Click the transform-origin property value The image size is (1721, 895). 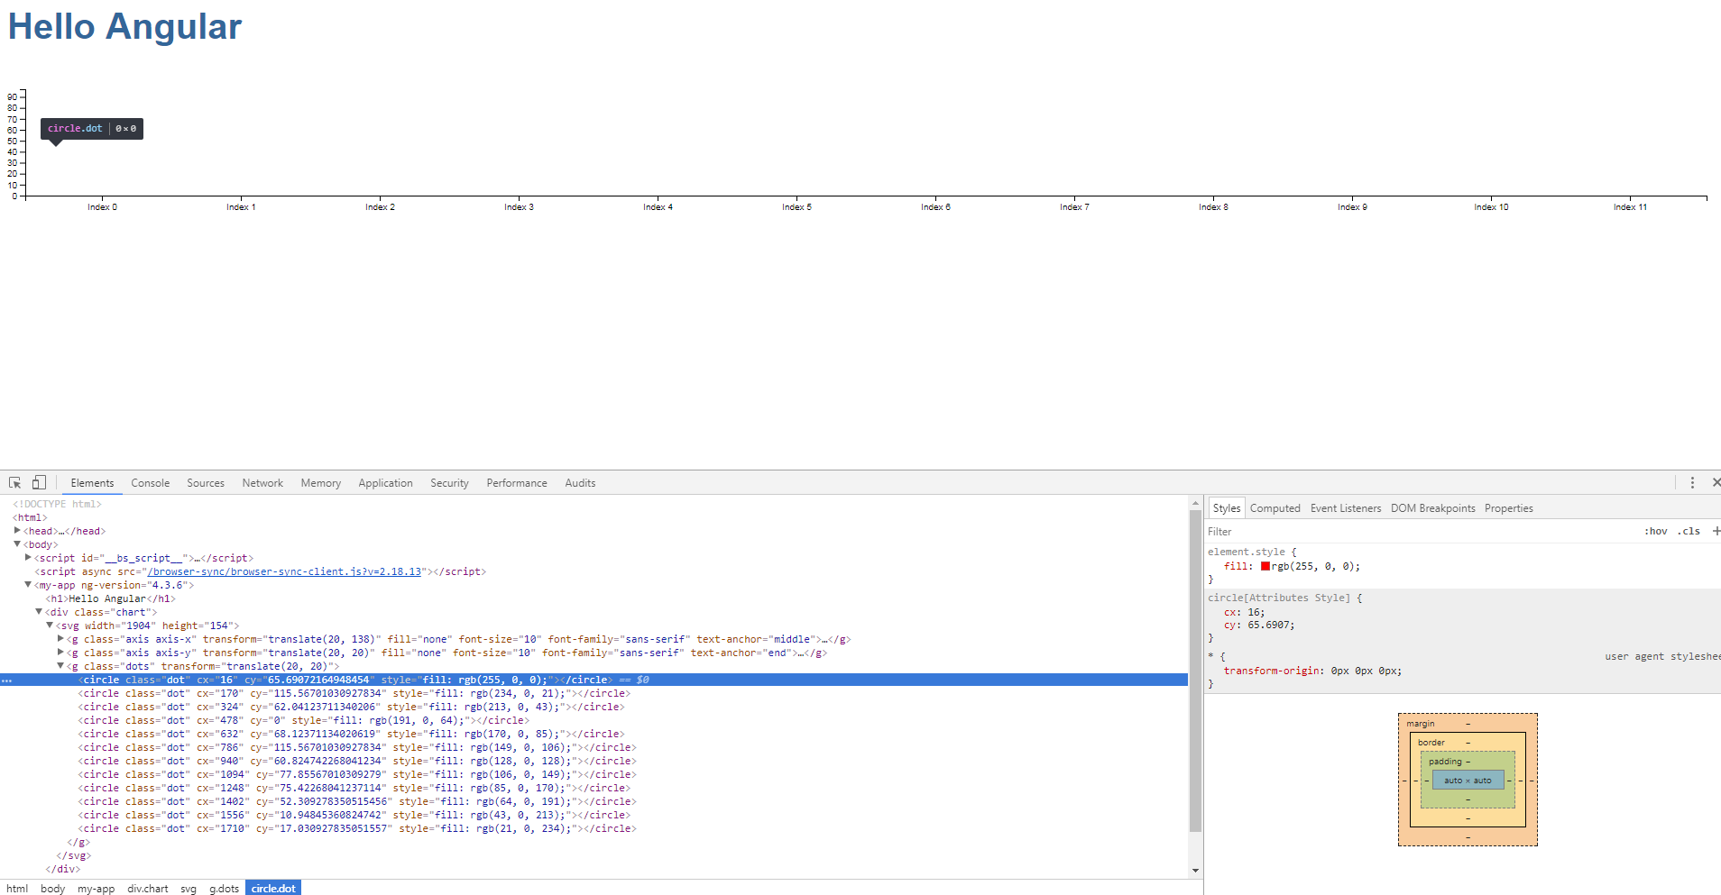tap(1366, 671)
